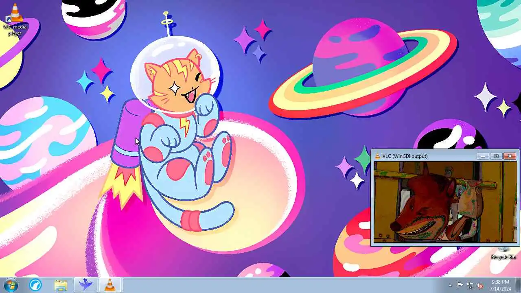Show hidden system tray icons
521x293 pixels.
tap(450, 285)
